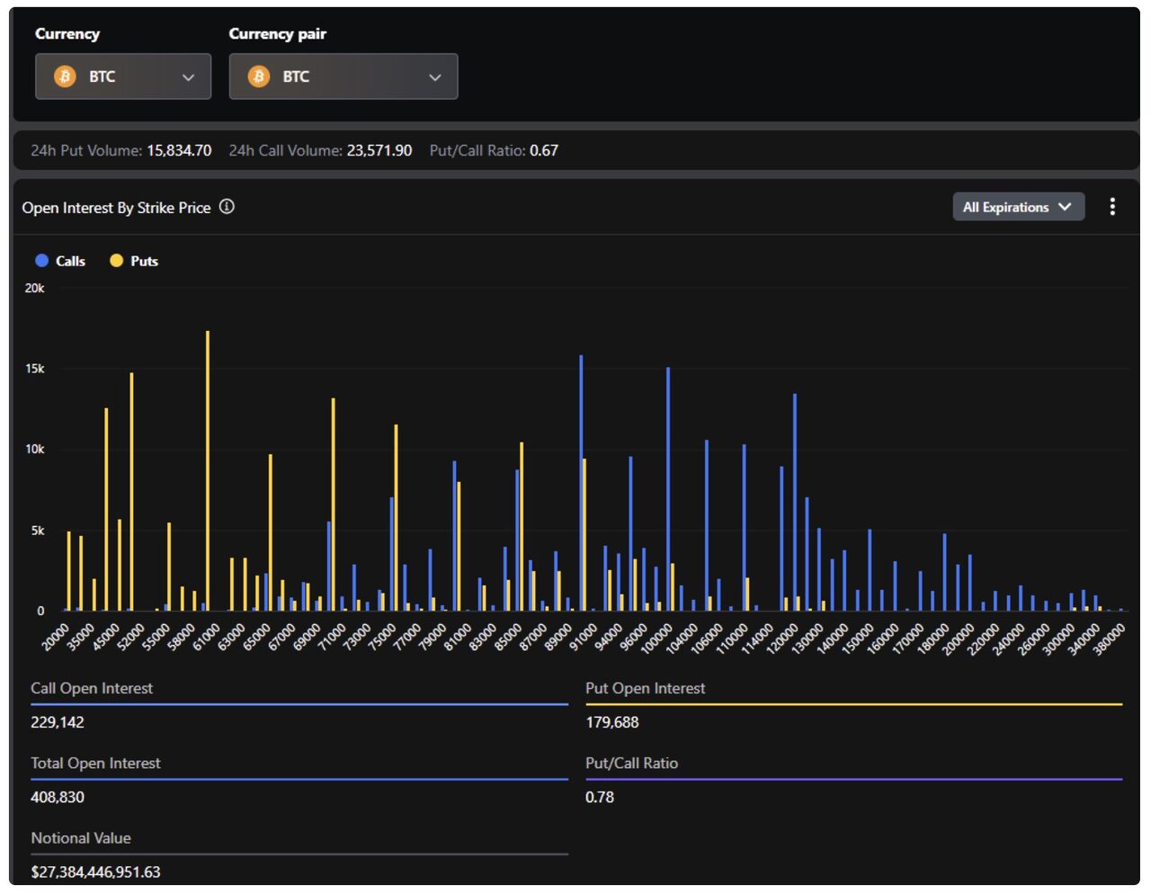The image size is (1151, 894).
Task: Expand the All Expirations dropdown
Action: point(1018,207)
